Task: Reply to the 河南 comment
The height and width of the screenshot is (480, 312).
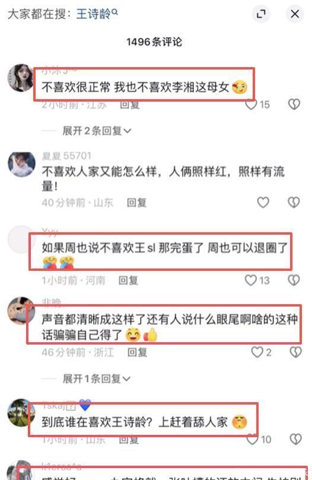Action: point(128,280)
